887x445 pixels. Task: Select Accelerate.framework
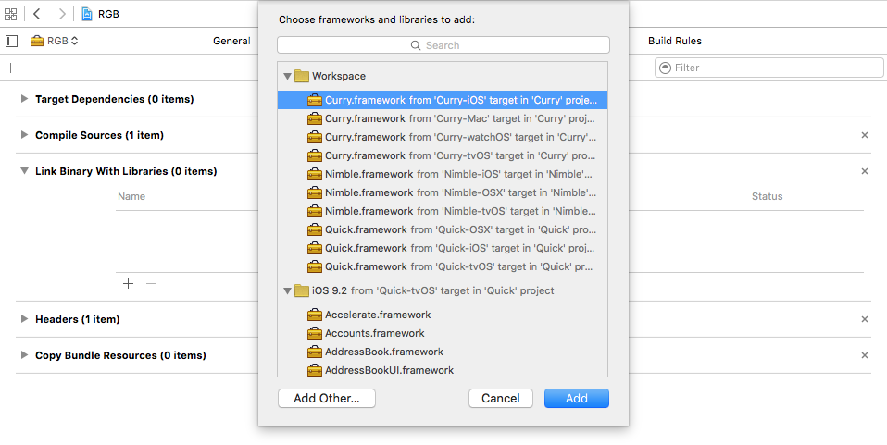coord(443,315)
